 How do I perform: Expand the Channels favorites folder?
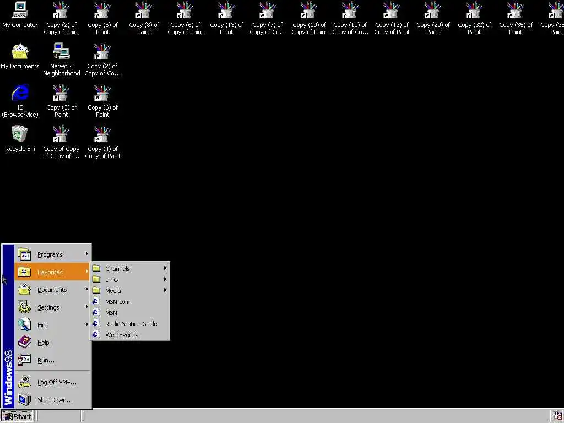click(129, 268)
